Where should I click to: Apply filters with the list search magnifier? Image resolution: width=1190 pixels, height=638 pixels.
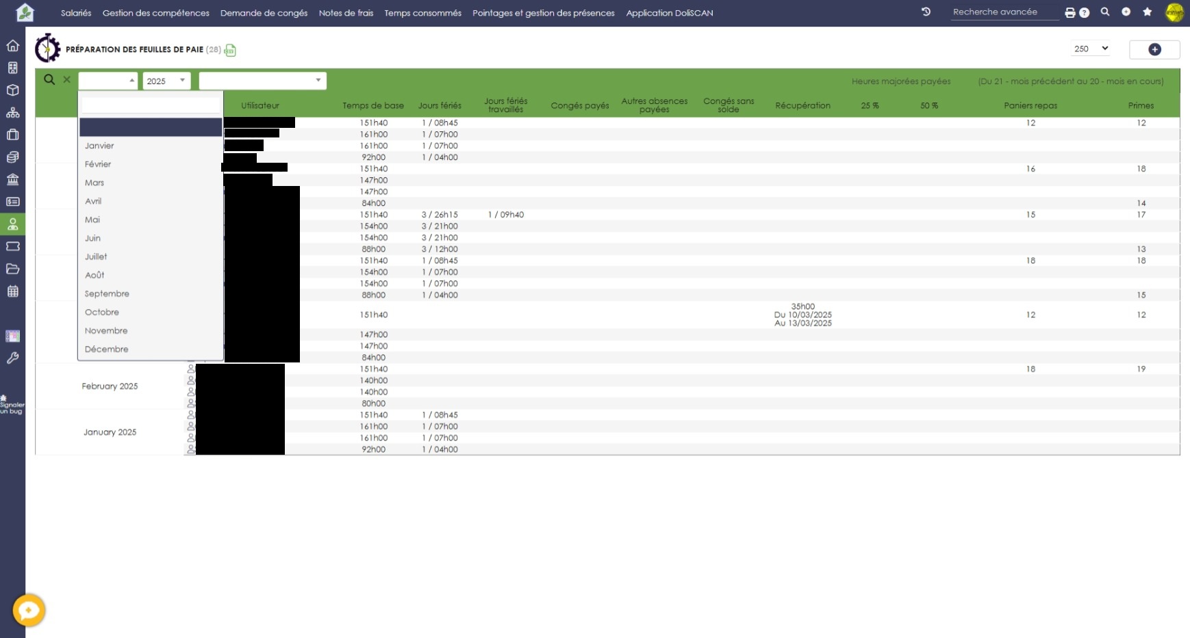click(x=49, y=79)
